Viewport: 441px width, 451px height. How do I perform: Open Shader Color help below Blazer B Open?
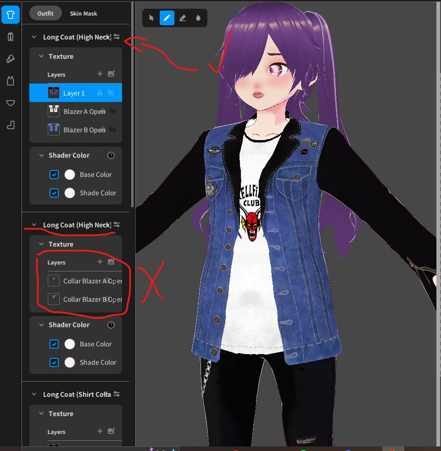(111, 155)
